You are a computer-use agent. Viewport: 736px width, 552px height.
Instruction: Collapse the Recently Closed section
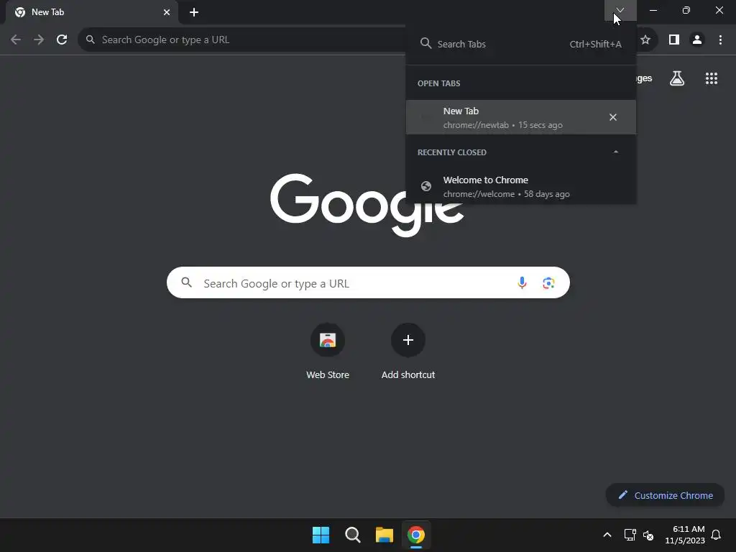tap(616, 152)
